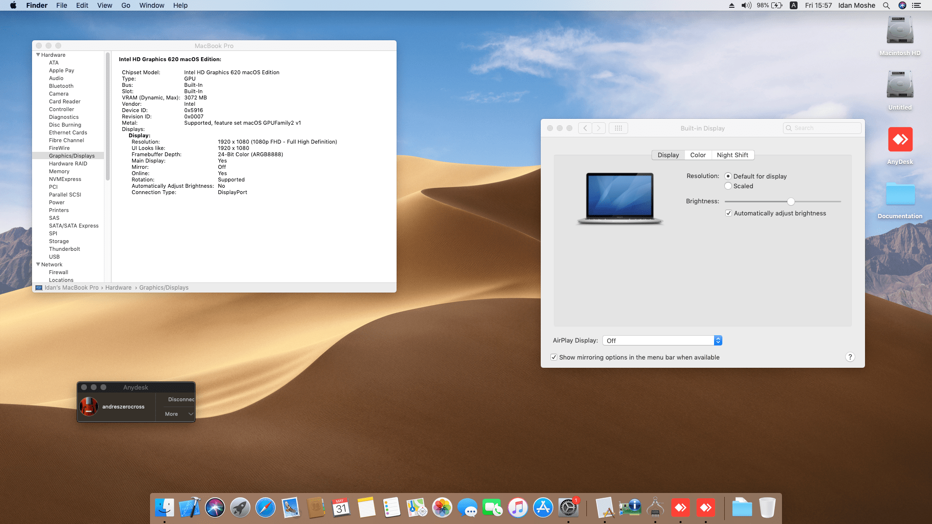Open the help question mark button
The image size is (932, 524).
click(850, 357)
